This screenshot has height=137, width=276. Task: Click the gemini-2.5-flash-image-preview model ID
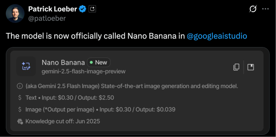click(x=84, y=71)
